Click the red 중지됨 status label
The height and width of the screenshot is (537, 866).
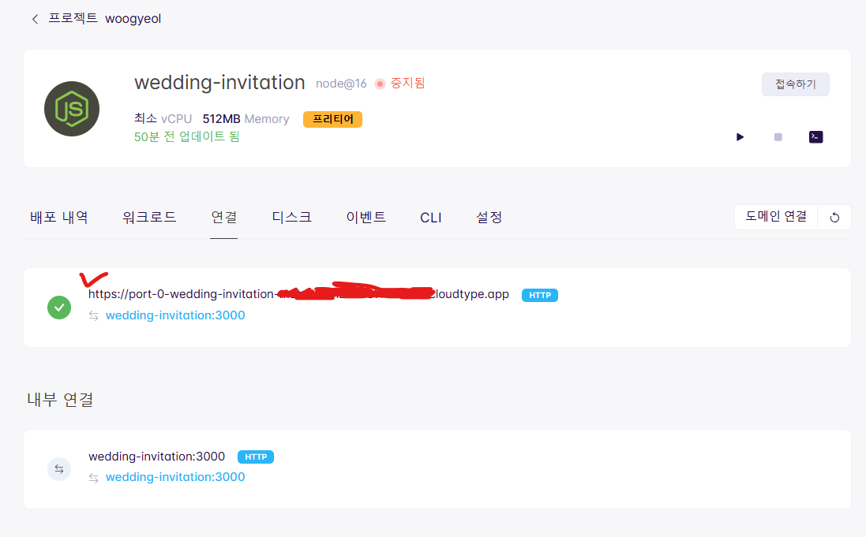click(x=407, y=83)
